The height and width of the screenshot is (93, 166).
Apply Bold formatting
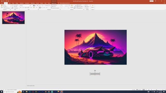coord(21,7)
